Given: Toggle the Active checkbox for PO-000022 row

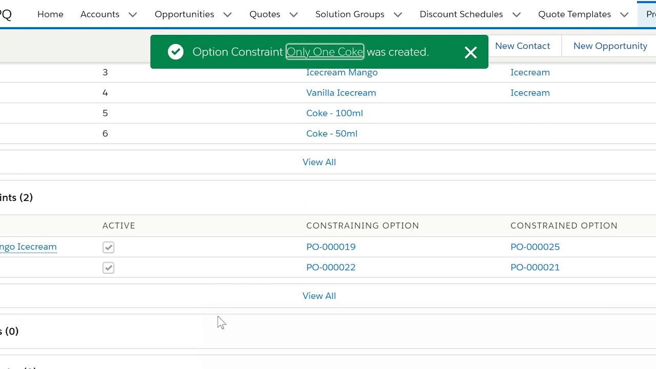Looking at the screenshot, I should tap(108, 268).
